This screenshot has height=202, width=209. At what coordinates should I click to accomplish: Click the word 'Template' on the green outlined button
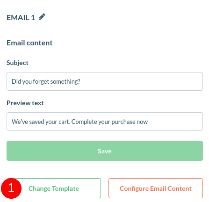click(65, 188)
